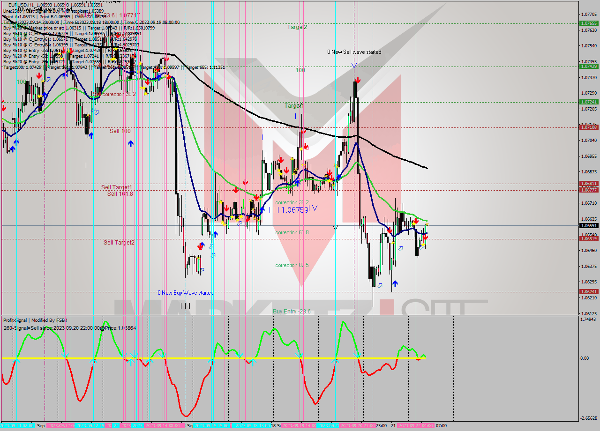
Task: Select the 1.07429 price tag on the axis
Action: [x=589, y=66]
